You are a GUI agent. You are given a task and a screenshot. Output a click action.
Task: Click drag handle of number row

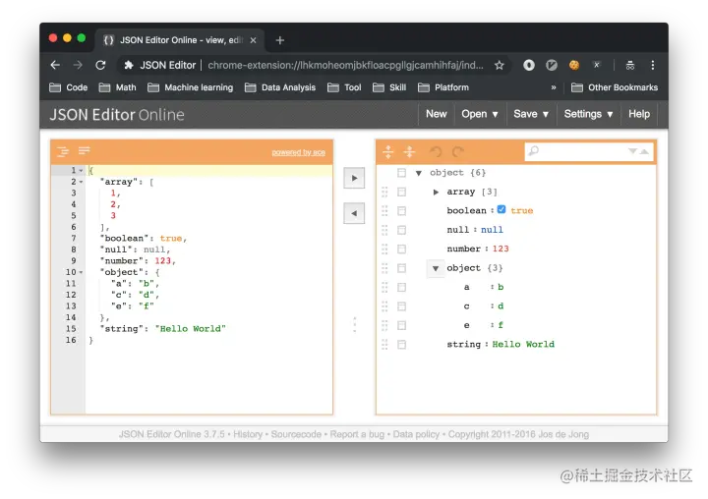(x=384, y=249)
